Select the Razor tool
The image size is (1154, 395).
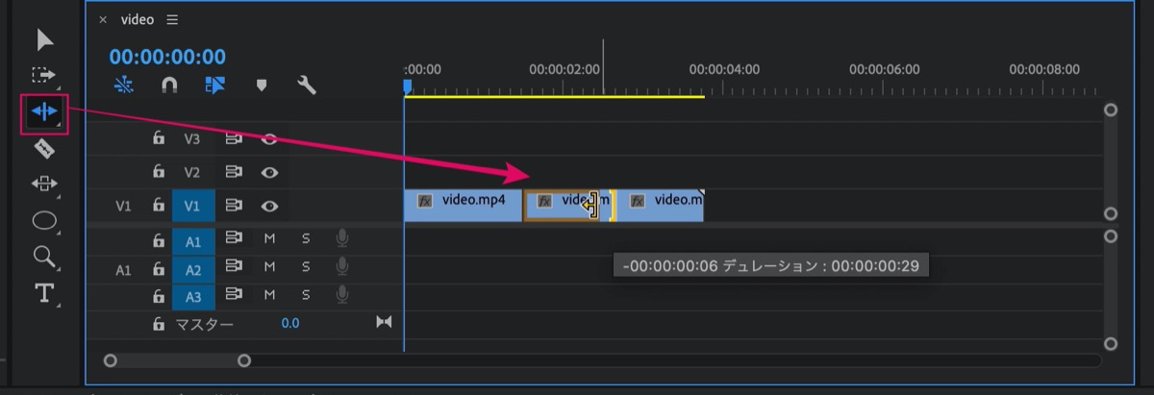coord(44,148)
